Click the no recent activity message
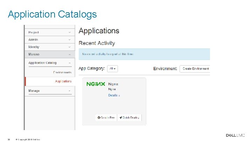Screen dimensions: 252x142 tap(108, 54)
